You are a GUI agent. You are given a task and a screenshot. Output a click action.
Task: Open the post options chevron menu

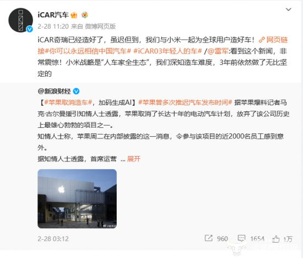288,9
